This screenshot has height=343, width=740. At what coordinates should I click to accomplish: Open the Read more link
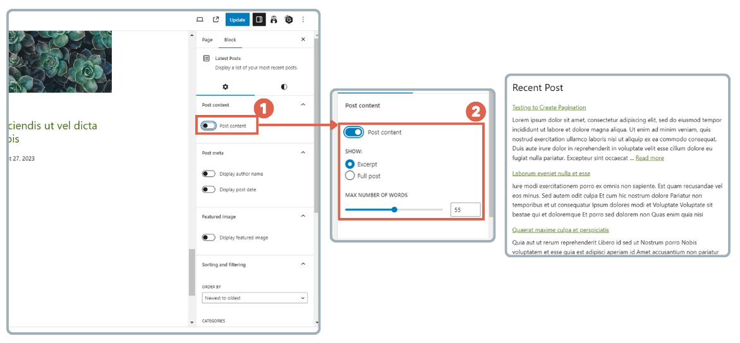coord(650,158)
